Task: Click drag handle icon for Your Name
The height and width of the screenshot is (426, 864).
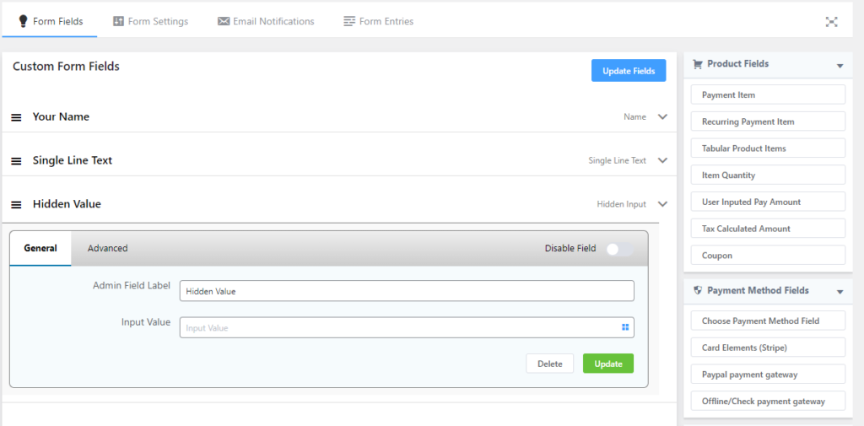Action: coord(16,117)
